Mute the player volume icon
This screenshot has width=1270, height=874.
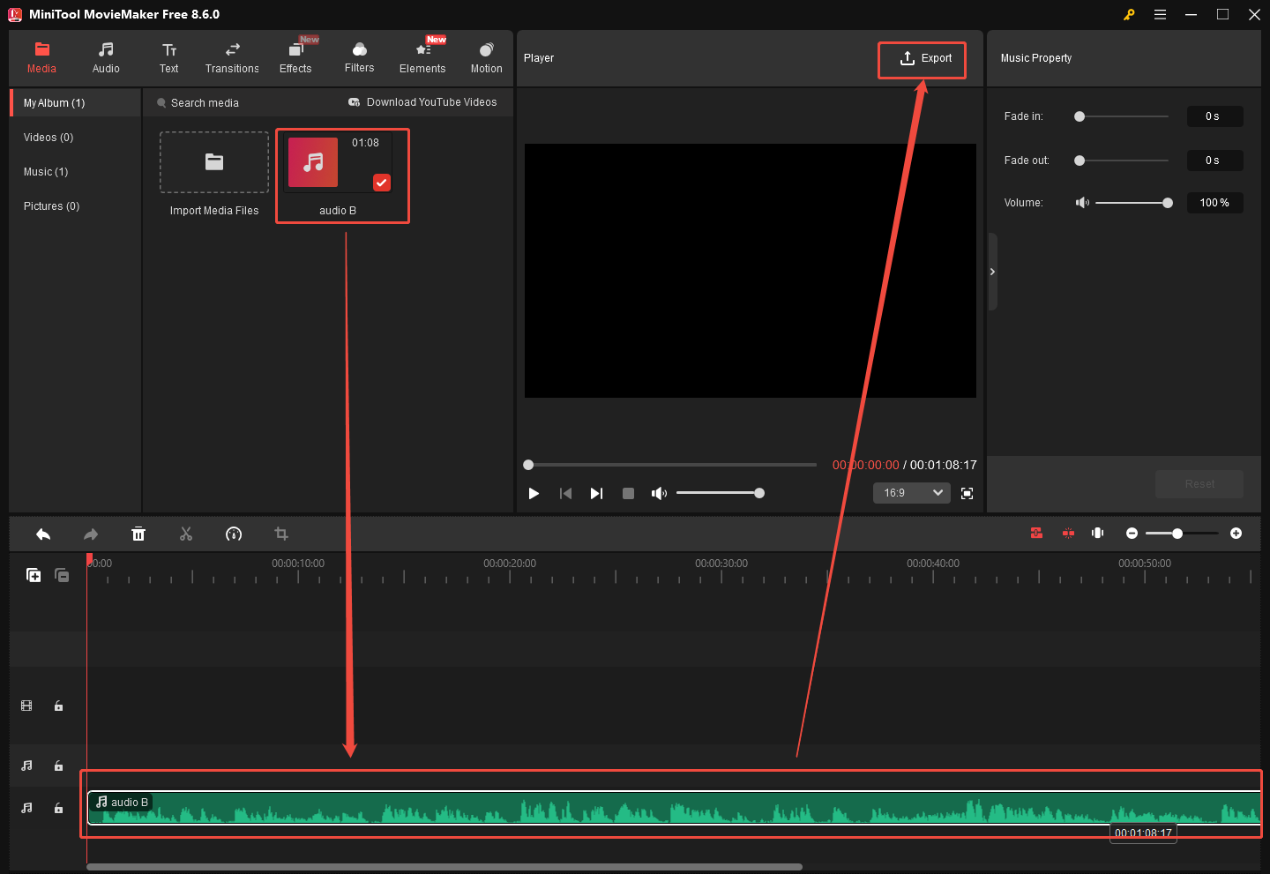coord(658,493)
